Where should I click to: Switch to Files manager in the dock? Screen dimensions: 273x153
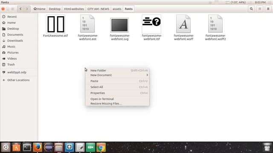pos(59,147)
